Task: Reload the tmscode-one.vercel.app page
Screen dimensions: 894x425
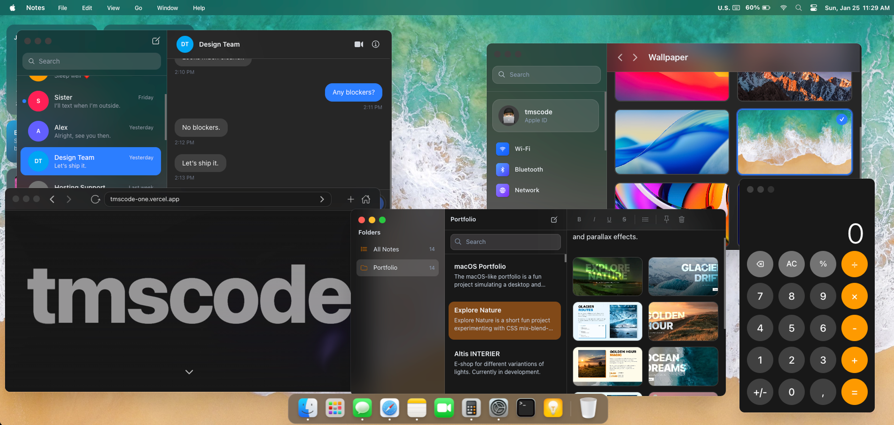Action: click(95, 199)
